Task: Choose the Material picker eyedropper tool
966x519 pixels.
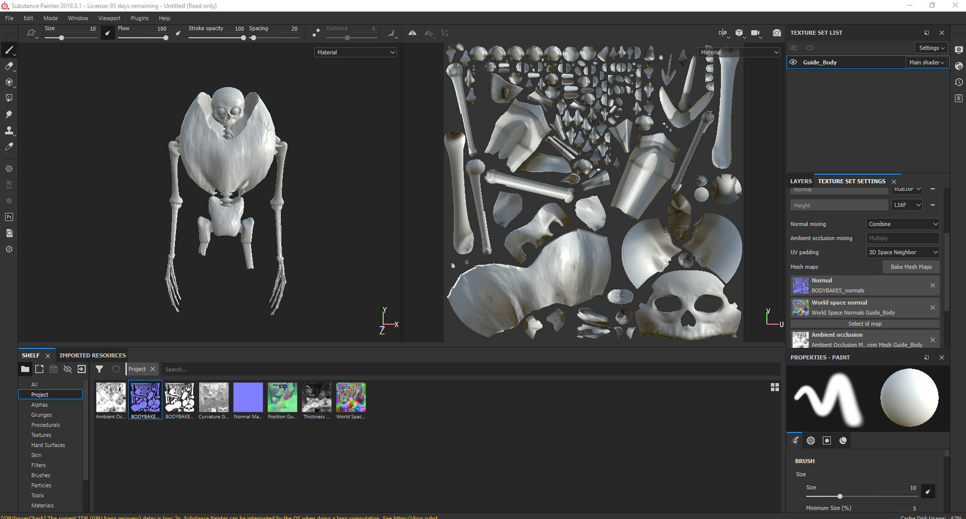Action: (9, 146)
